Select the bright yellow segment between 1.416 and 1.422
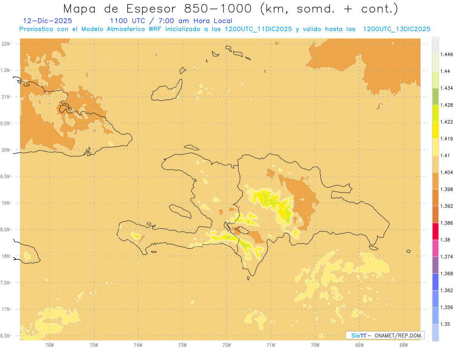The image size is (453, 350). (435, 130)
